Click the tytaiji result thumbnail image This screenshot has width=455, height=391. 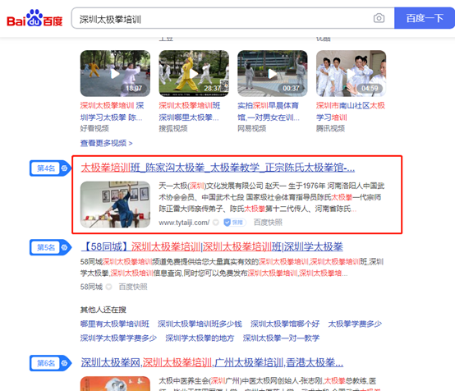(x=115, y=205)
